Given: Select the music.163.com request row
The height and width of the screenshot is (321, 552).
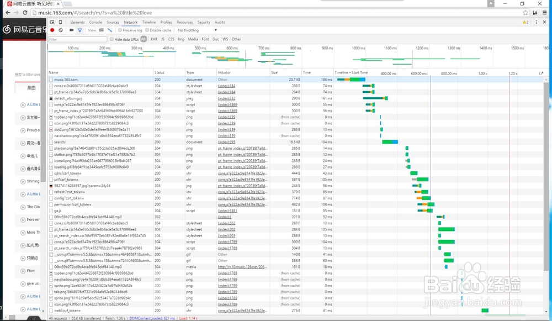Looking at the screenshot, I should pos(296,80).
